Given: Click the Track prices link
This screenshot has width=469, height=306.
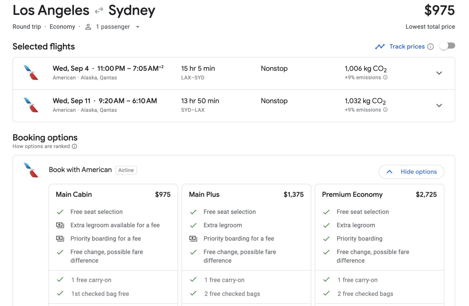Looking at the screenshot, I should coord(407,46).
